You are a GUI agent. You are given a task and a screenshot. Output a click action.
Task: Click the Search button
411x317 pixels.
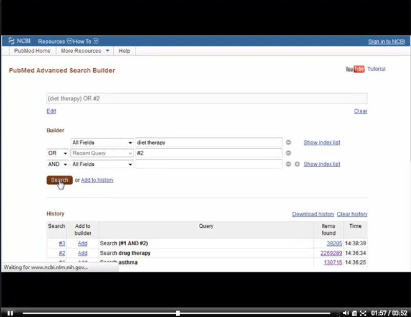(x=59, y=180)
